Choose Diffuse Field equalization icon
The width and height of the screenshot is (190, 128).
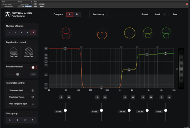pyautogui.click(x=29, y=52)
